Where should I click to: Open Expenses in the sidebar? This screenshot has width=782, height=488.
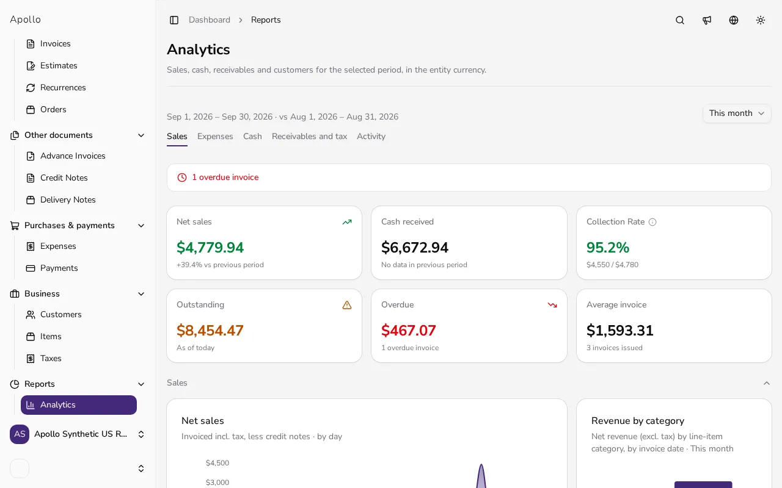pyautogui.click(x=79, y=246)
